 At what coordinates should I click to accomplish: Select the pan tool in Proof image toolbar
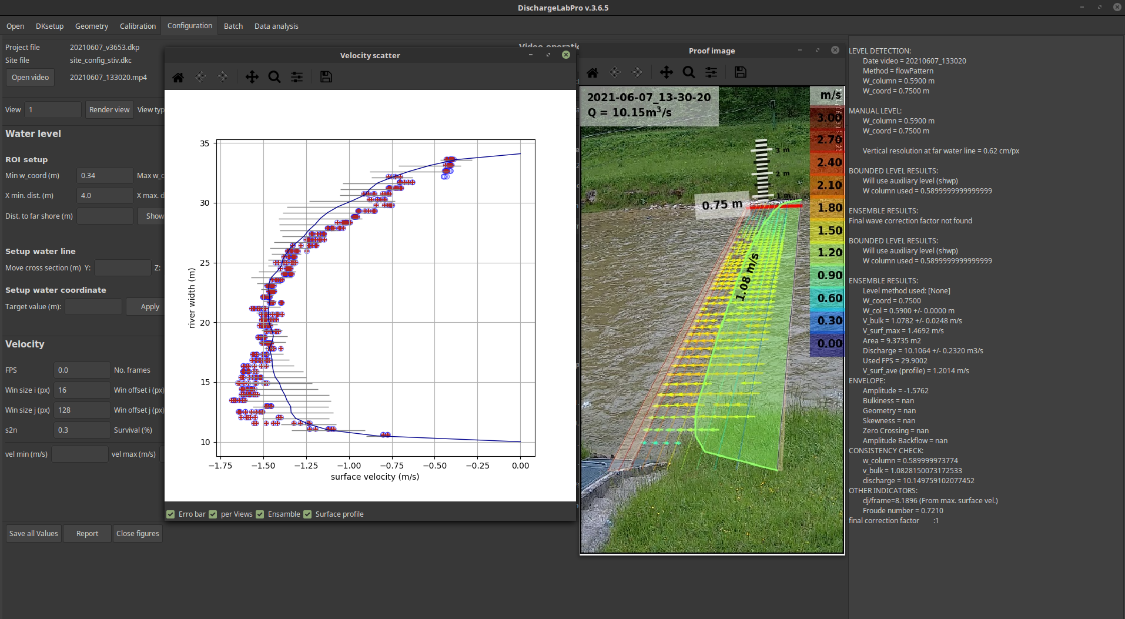coord(666,72)
